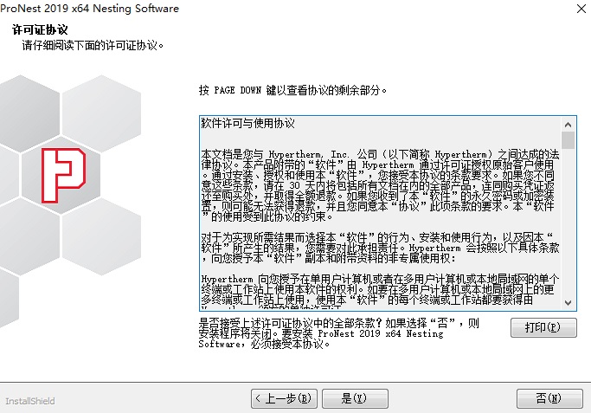The width and height of the screenshot is (591, 413).
Task: Click the license scrollbar down arrow
Action: tap(568, 302)
